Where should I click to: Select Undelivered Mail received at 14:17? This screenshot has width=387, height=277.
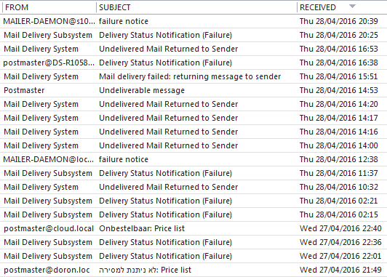[x=193, y=118]
